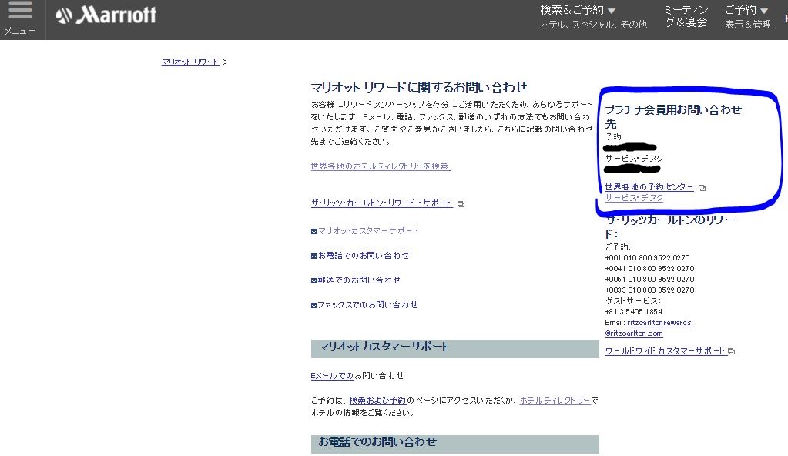
Task: Click the プラチナ会員用お問い合わせ先 heading
Action: [673, 116]
